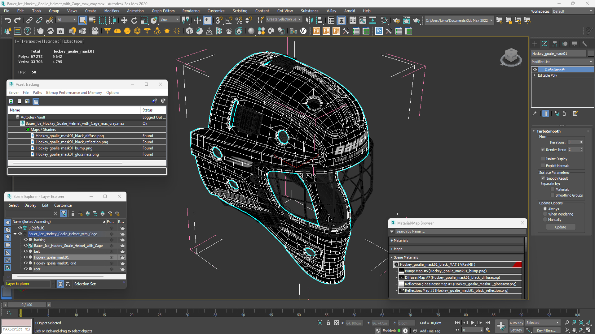Open the Hierarchy command panel tab
The image size is (595, 334).
tap(555, 44)
